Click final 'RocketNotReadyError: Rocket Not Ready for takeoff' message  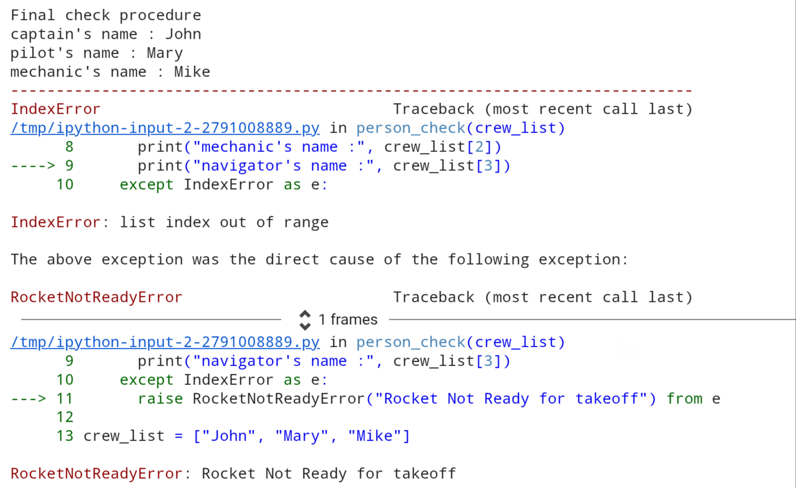233,474
